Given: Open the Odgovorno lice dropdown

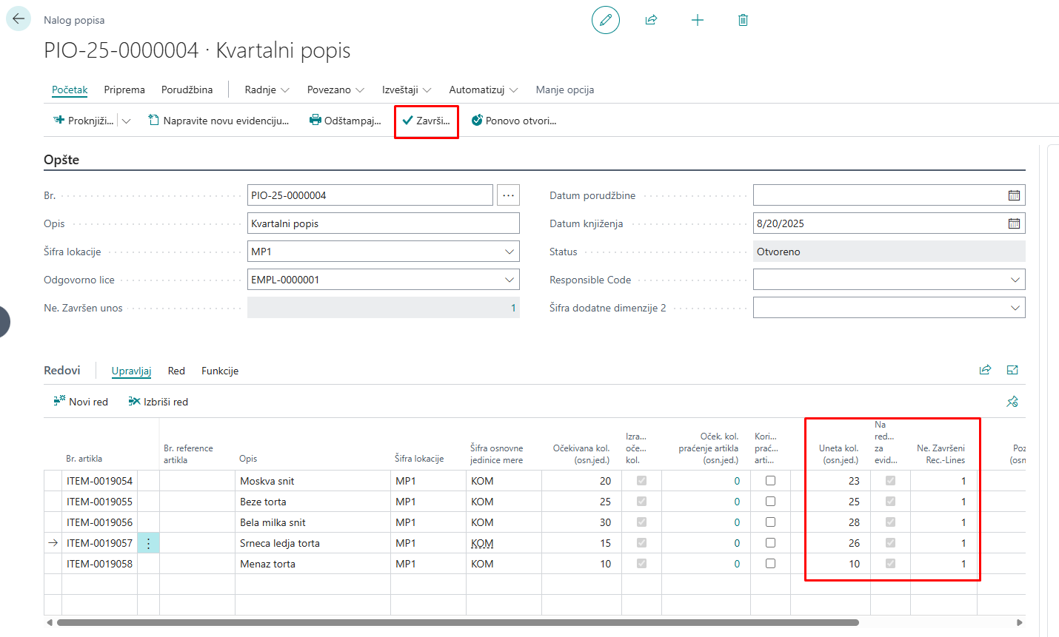Looking at the screenshot, I should [510, 280].
